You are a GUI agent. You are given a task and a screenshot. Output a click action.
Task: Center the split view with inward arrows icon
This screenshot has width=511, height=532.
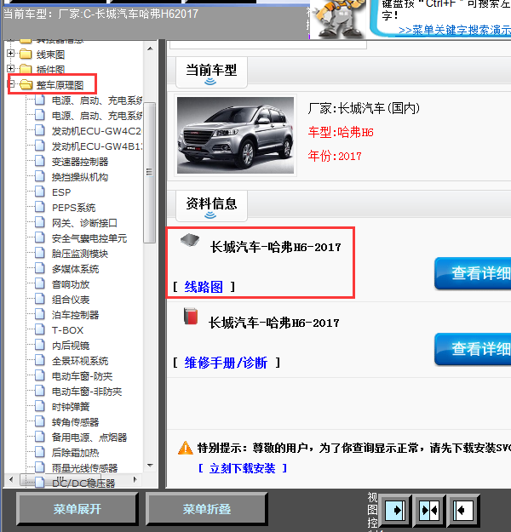point(429,510)
